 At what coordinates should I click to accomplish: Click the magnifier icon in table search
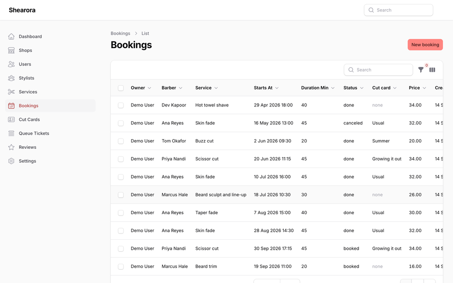click(351, 70)
